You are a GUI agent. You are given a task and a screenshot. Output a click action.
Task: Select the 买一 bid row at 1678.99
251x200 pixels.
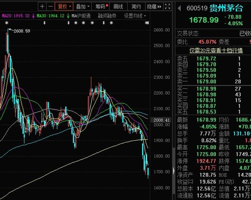(213, 89)
